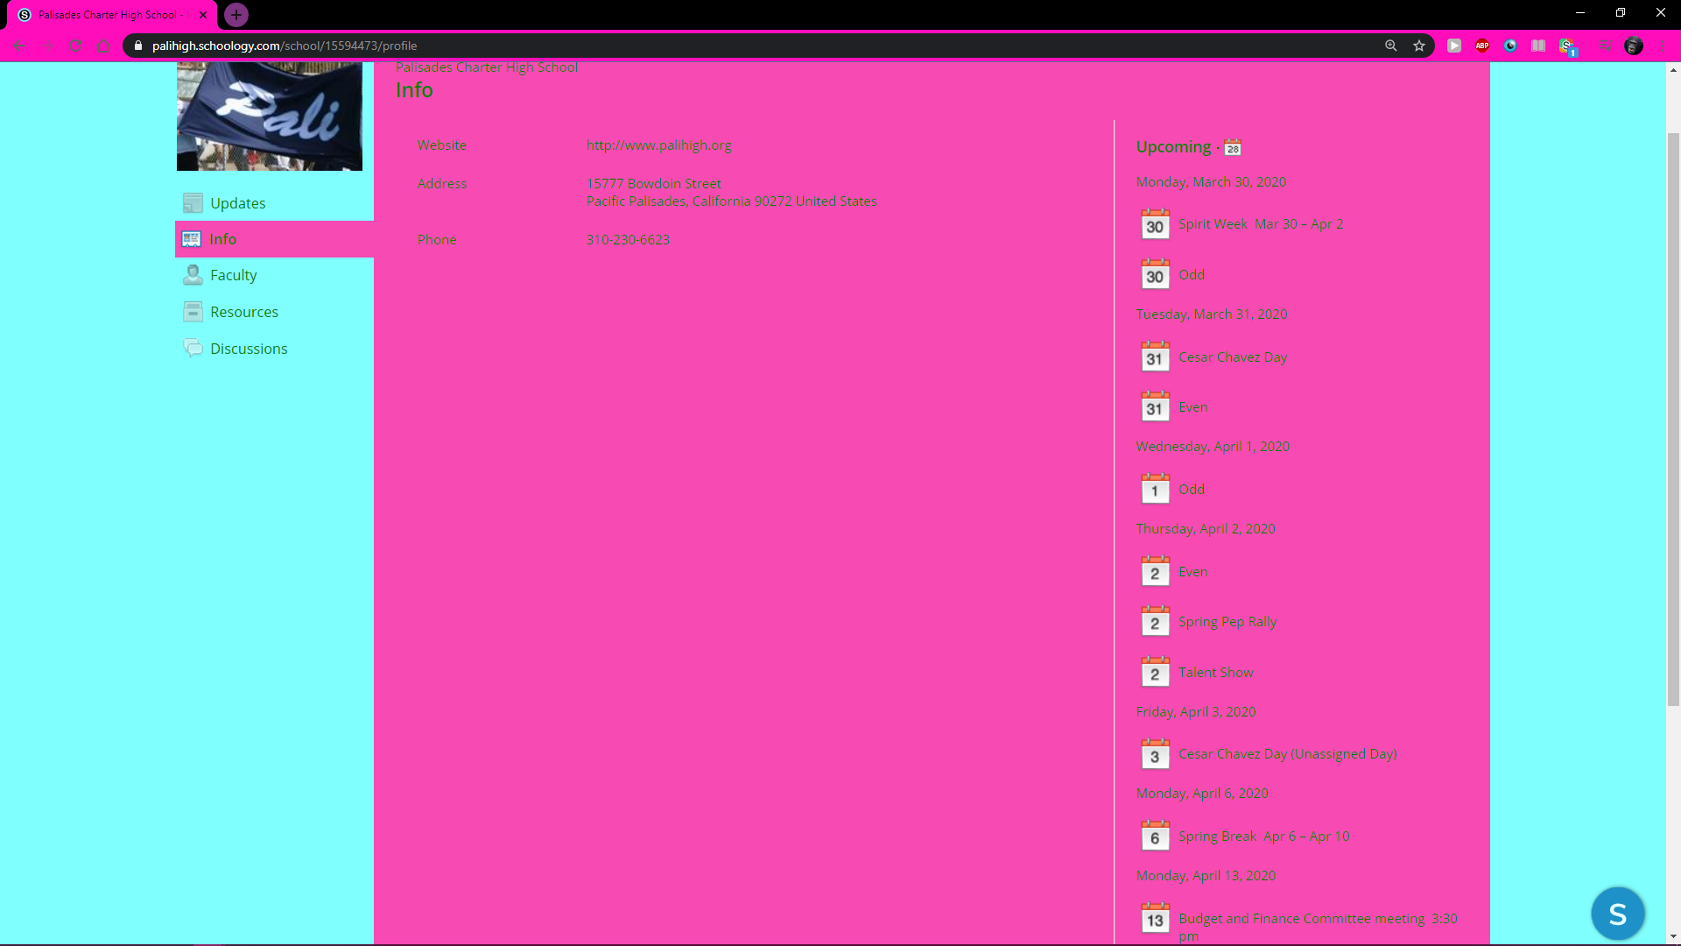Click the Faculty person icon
The width and height of the screenshot is (1681, 946).
(193, 275)
